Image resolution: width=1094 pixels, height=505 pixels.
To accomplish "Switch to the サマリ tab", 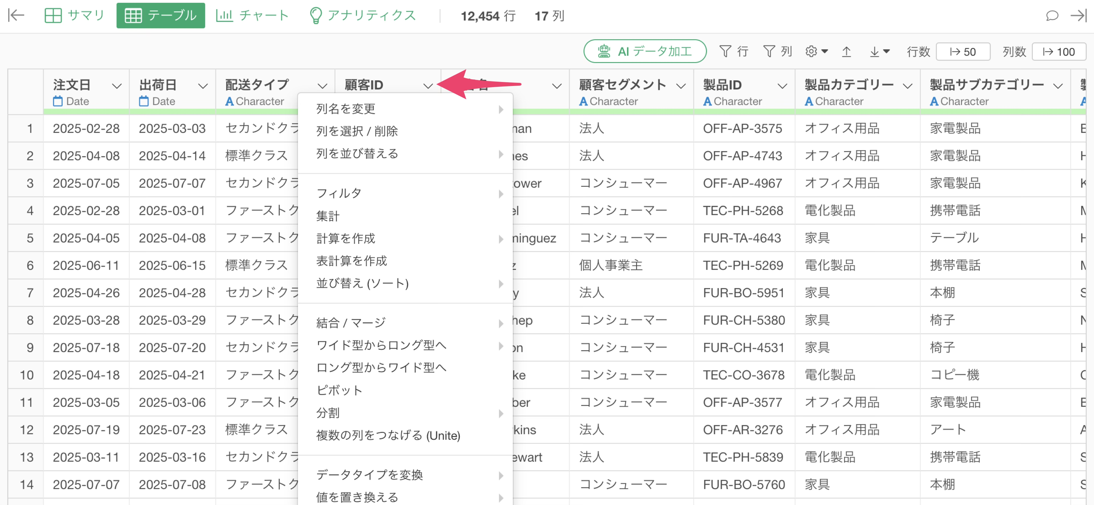I will pos(74,15).
